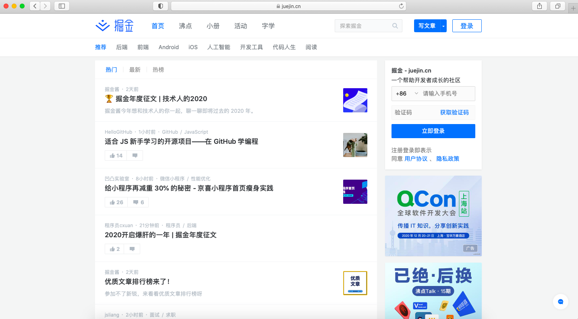The height and width of the screenshot is (319, 578).
Task: Toggle the Safari sidebar button
Action: coord(62,6)
